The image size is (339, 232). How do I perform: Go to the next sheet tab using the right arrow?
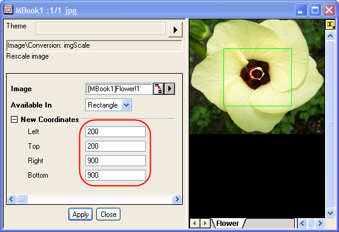click(x=205, y=223)
